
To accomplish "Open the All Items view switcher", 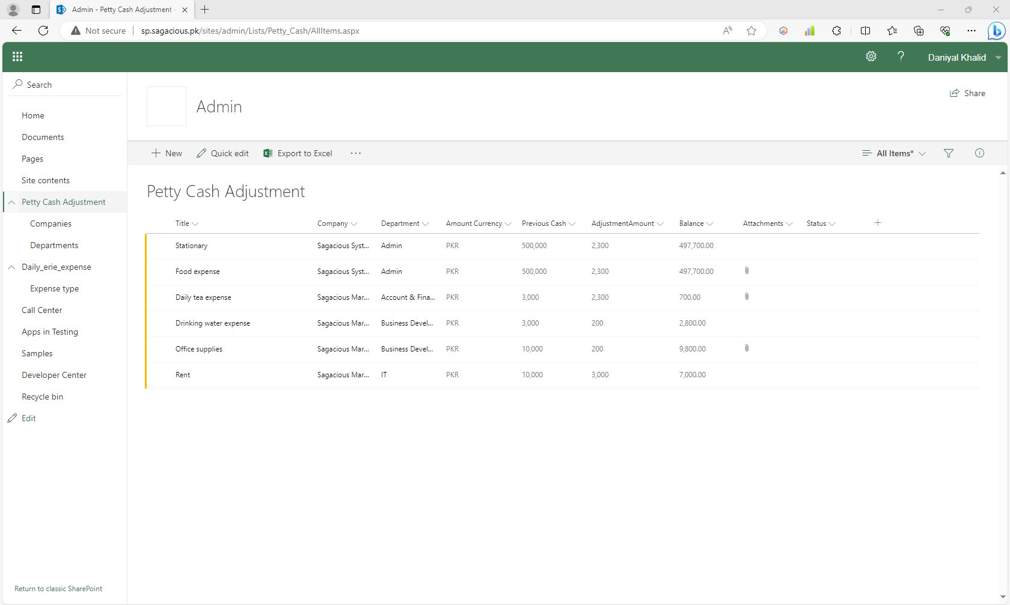I will (x=894, y=153).
